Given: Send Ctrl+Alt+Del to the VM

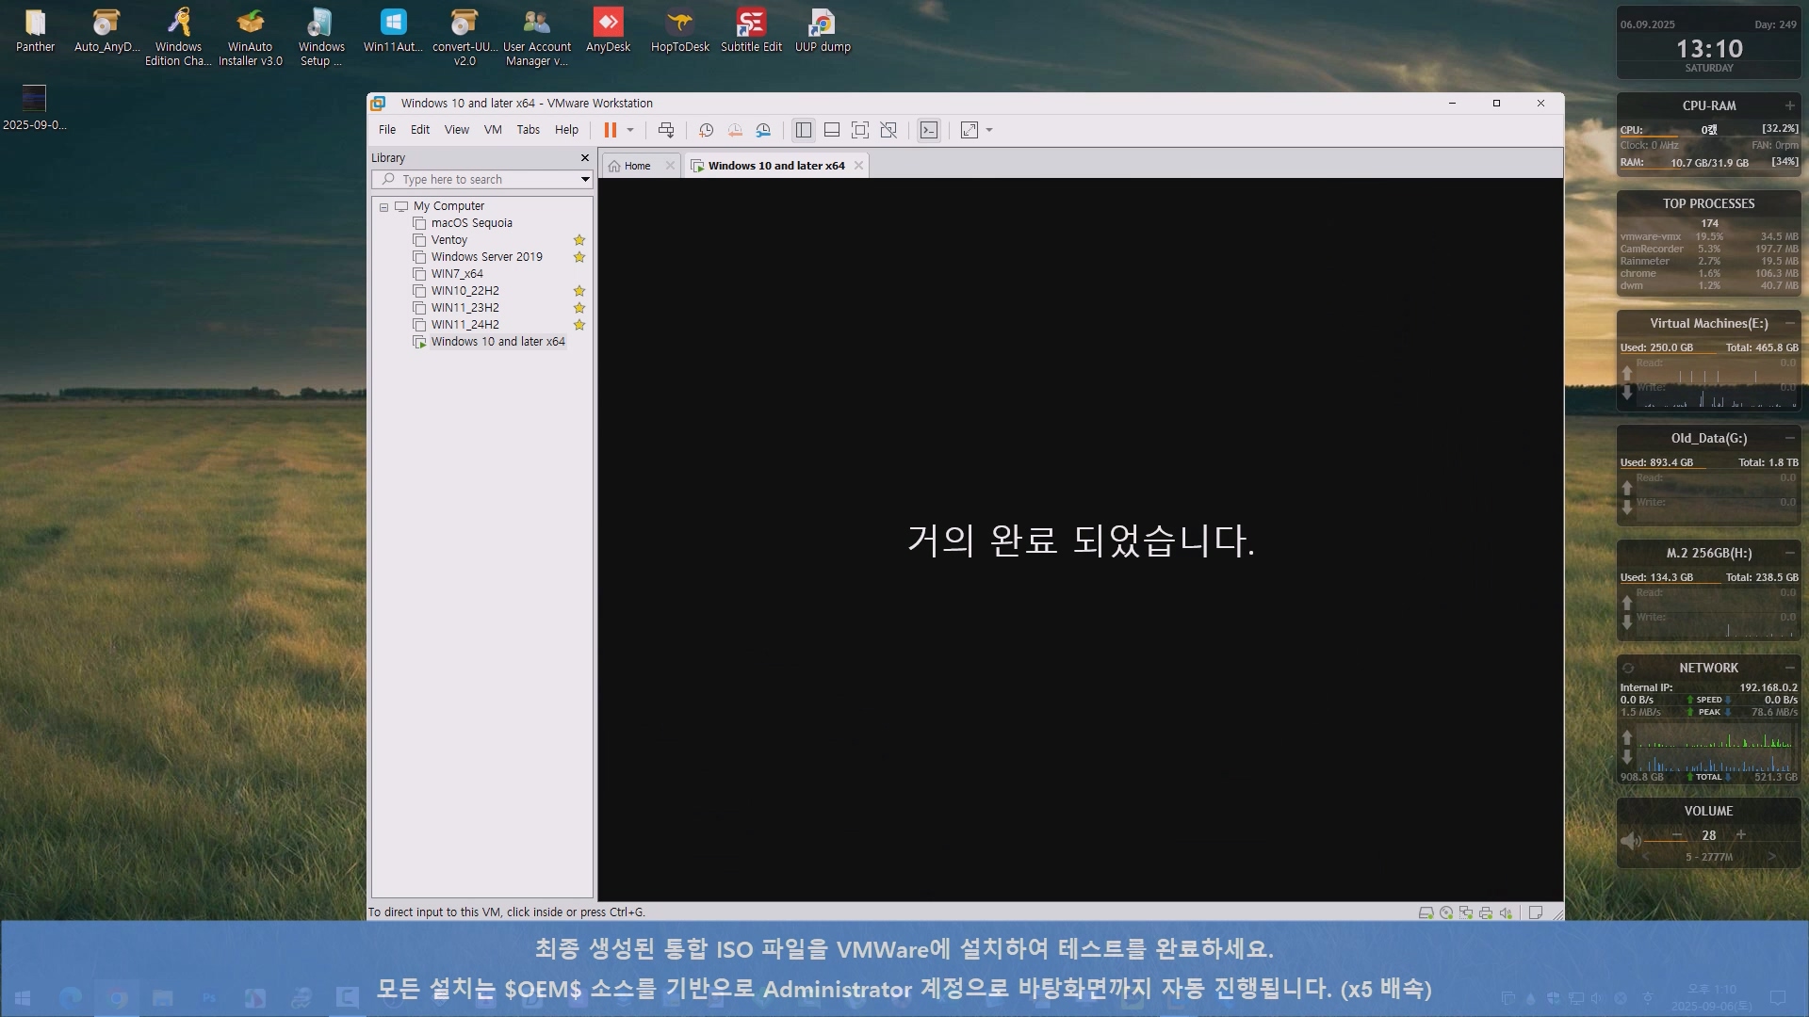Looking at the screenshot, I should 666,130.
